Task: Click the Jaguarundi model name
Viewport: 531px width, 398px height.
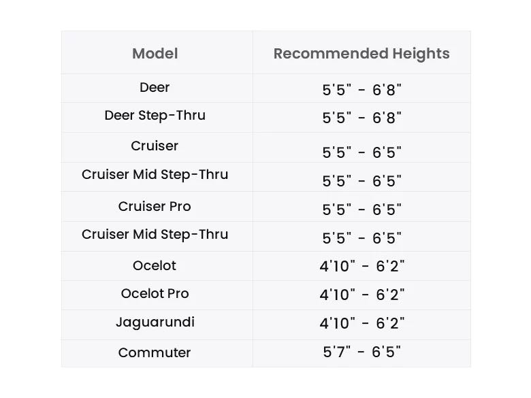Action: (x=155, y=322)
